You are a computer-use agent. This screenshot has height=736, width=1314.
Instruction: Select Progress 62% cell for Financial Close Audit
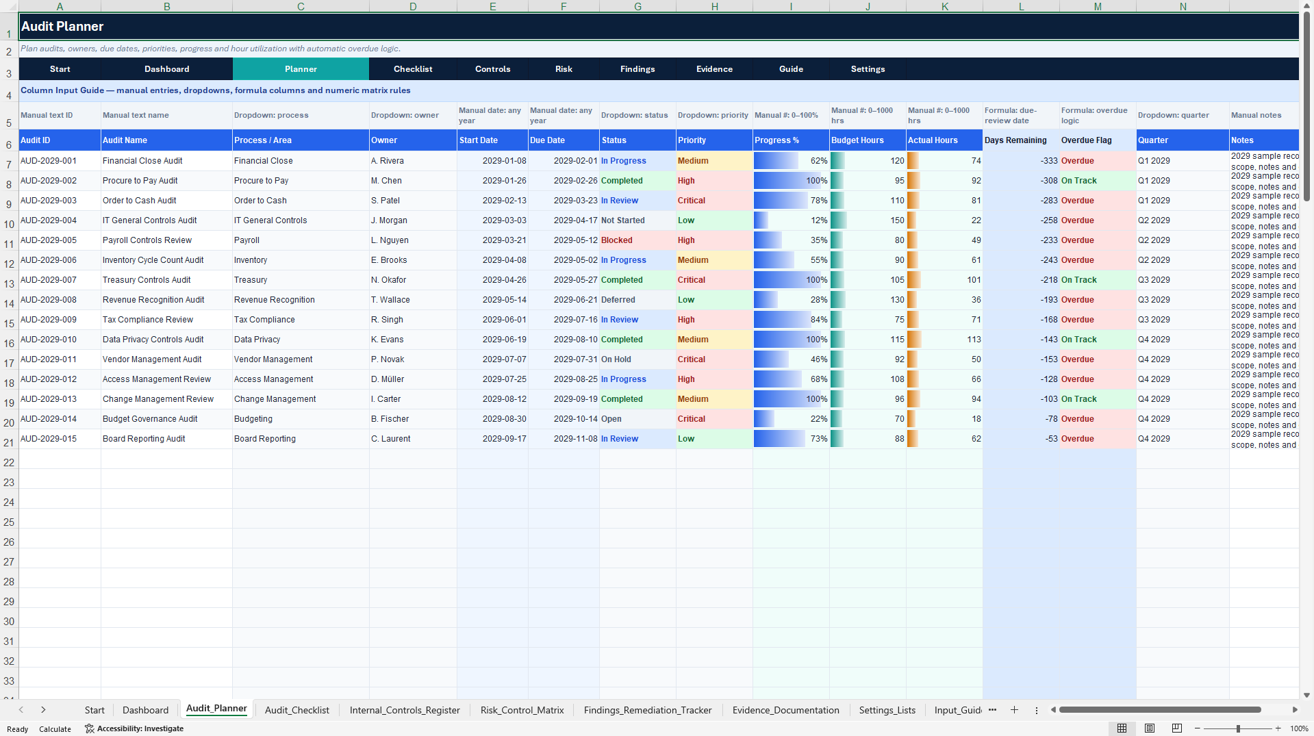point(791,161)
